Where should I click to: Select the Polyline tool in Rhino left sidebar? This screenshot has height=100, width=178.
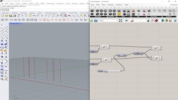point(2,28)
